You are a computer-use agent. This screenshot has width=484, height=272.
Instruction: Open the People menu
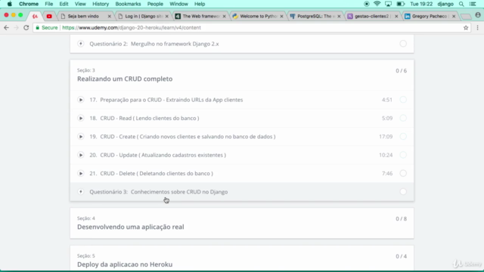(x=155, y=4)
